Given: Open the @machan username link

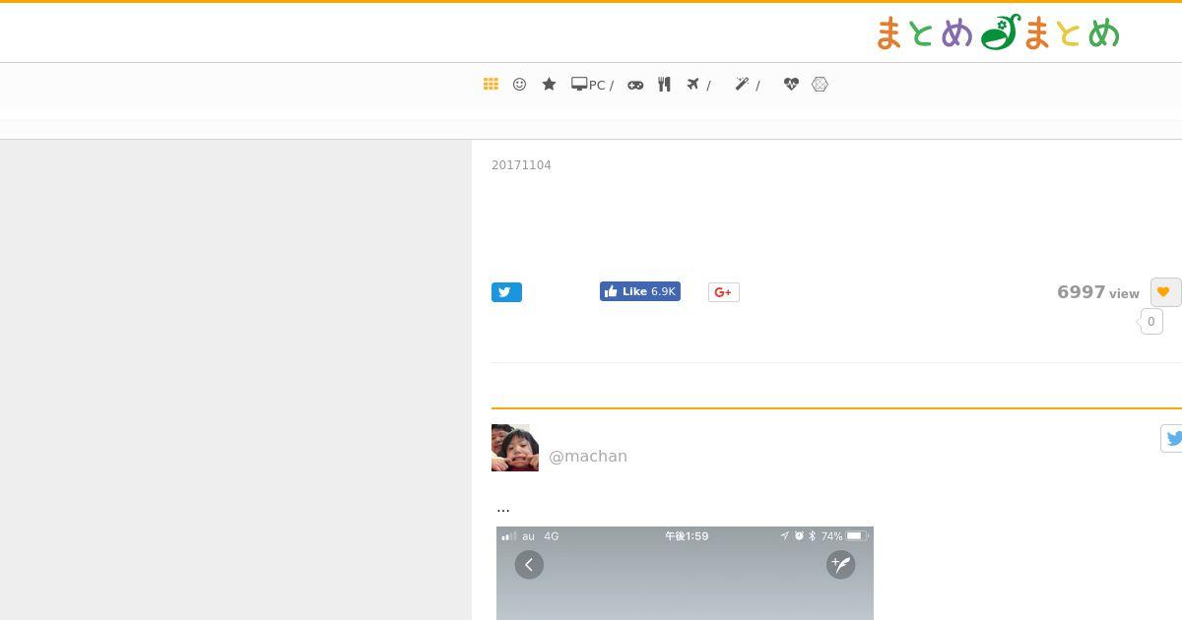Looking at the screenshot, I should 588,457.
